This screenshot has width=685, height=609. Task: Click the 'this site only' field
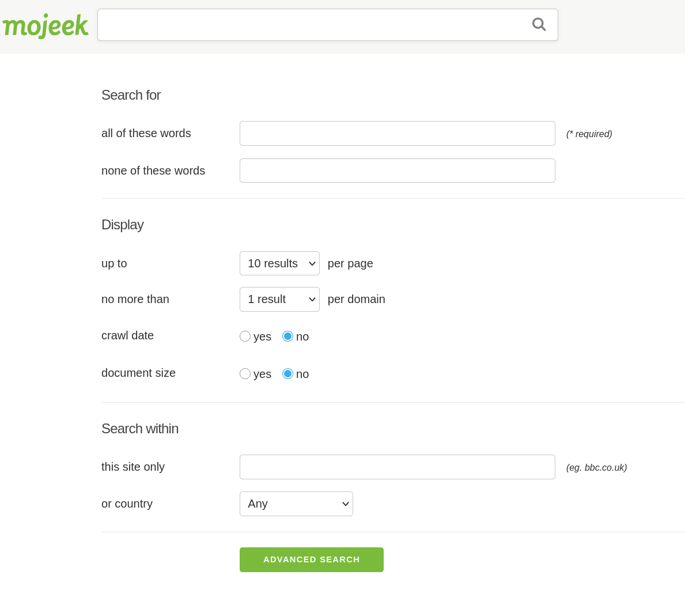[397, 467]
